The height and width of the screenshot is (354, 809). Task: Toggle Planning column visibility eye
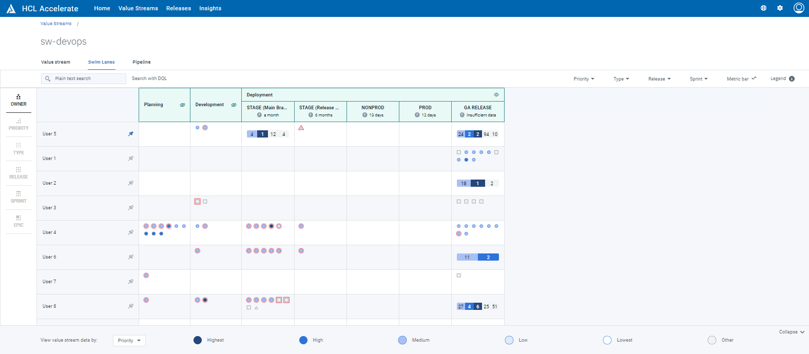click(x=182, y=105)
